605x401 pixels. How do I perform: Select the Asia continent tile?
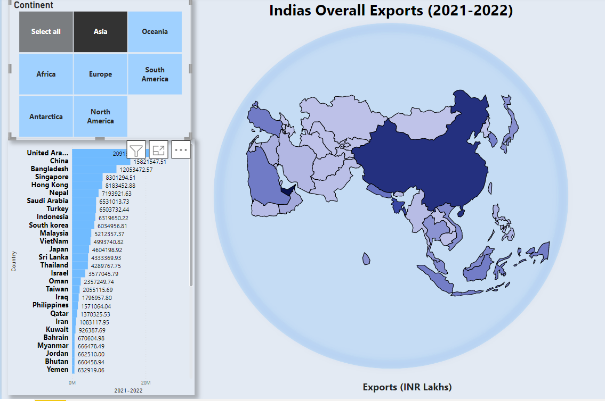pos(100,32)
